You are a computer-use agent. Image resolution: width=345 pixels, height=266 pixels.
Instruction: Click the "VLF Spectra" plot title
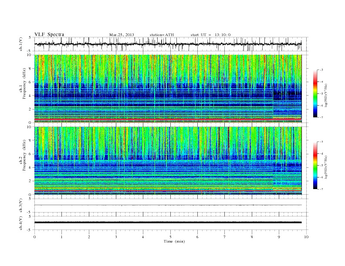coord(49,34)
